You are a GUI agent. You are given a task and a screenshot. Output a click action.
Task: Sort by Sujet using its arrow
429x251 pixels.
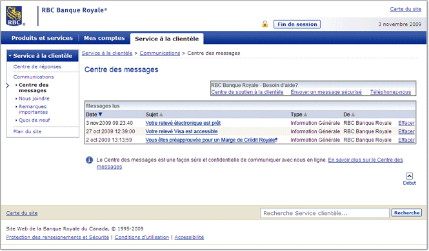click(x=161, y=115)
